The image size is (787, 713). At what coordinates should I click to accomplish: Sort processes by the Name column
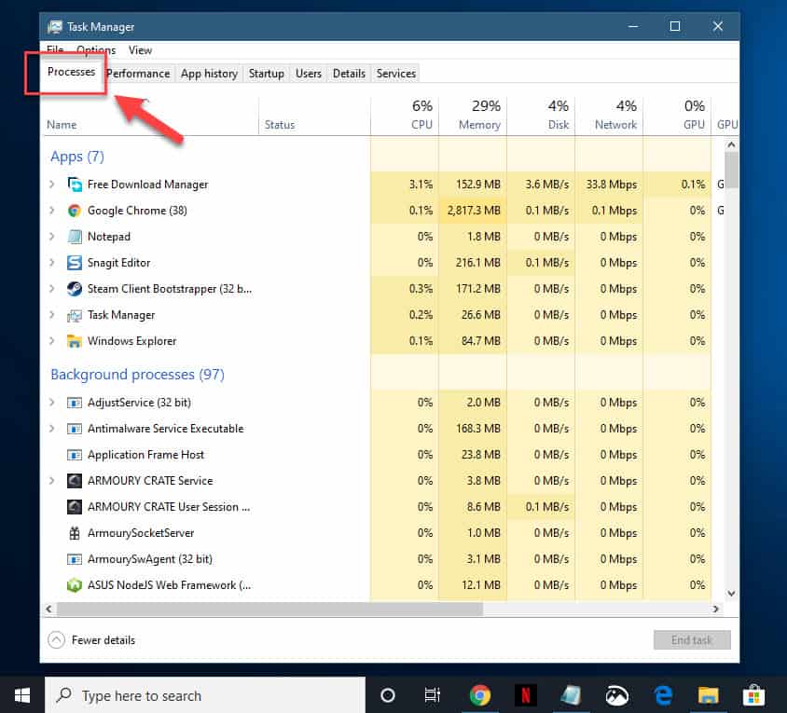[149, 116]
